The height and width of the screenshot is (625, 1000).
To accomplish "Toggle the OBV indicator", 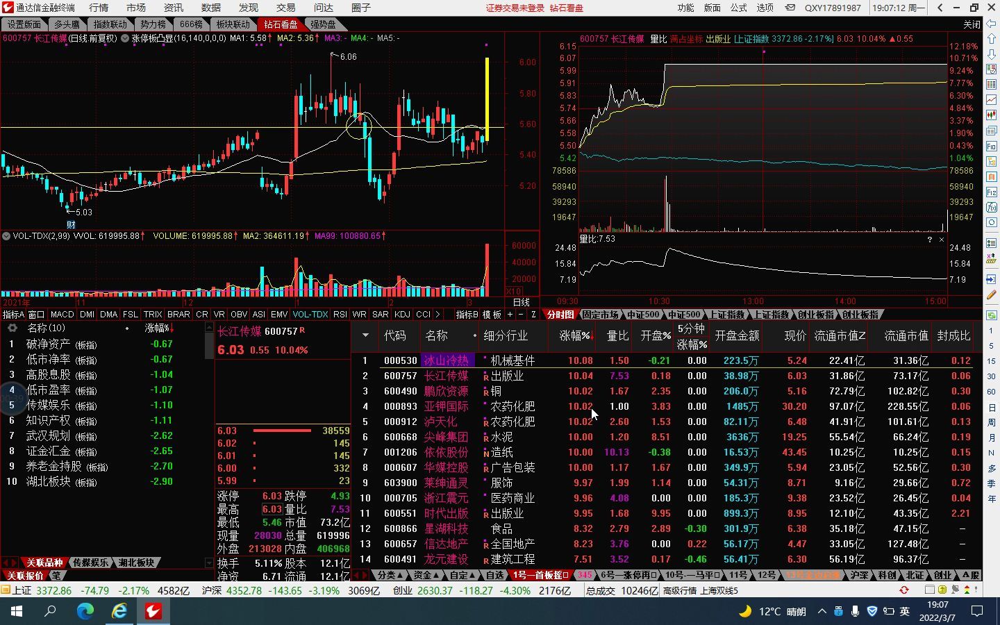I will (239, 314).
